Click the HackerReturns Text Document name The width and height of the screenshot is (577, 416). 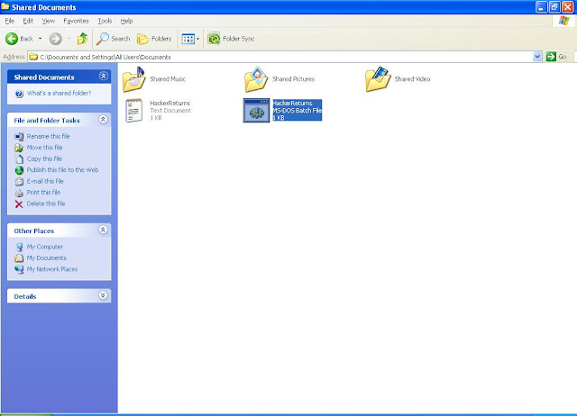170,104
